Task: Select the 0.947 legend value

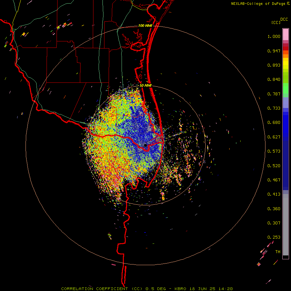Action: point(274,51)
